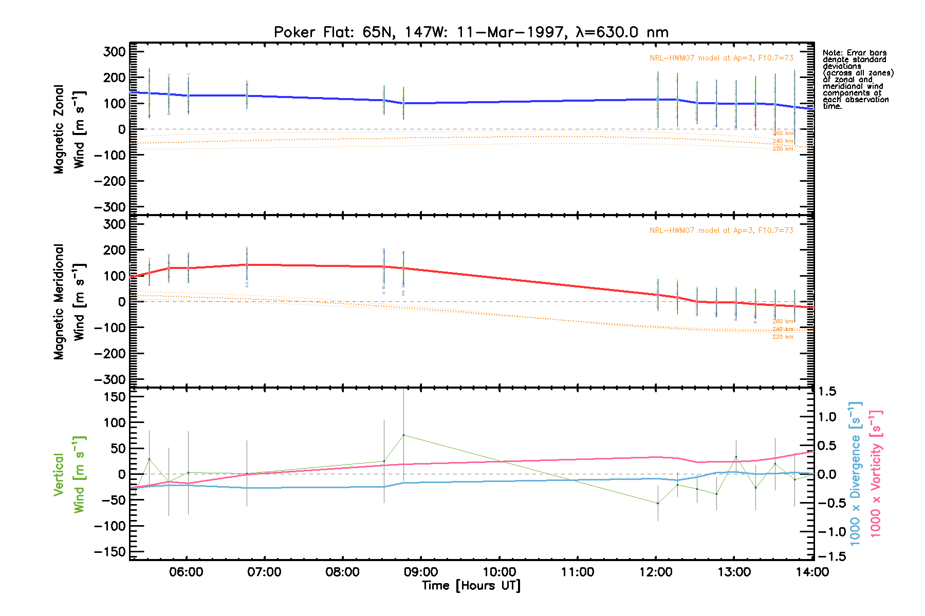
Task: Click the "Time [Hours UT]" x-axis label
Action: coord(471,586)
